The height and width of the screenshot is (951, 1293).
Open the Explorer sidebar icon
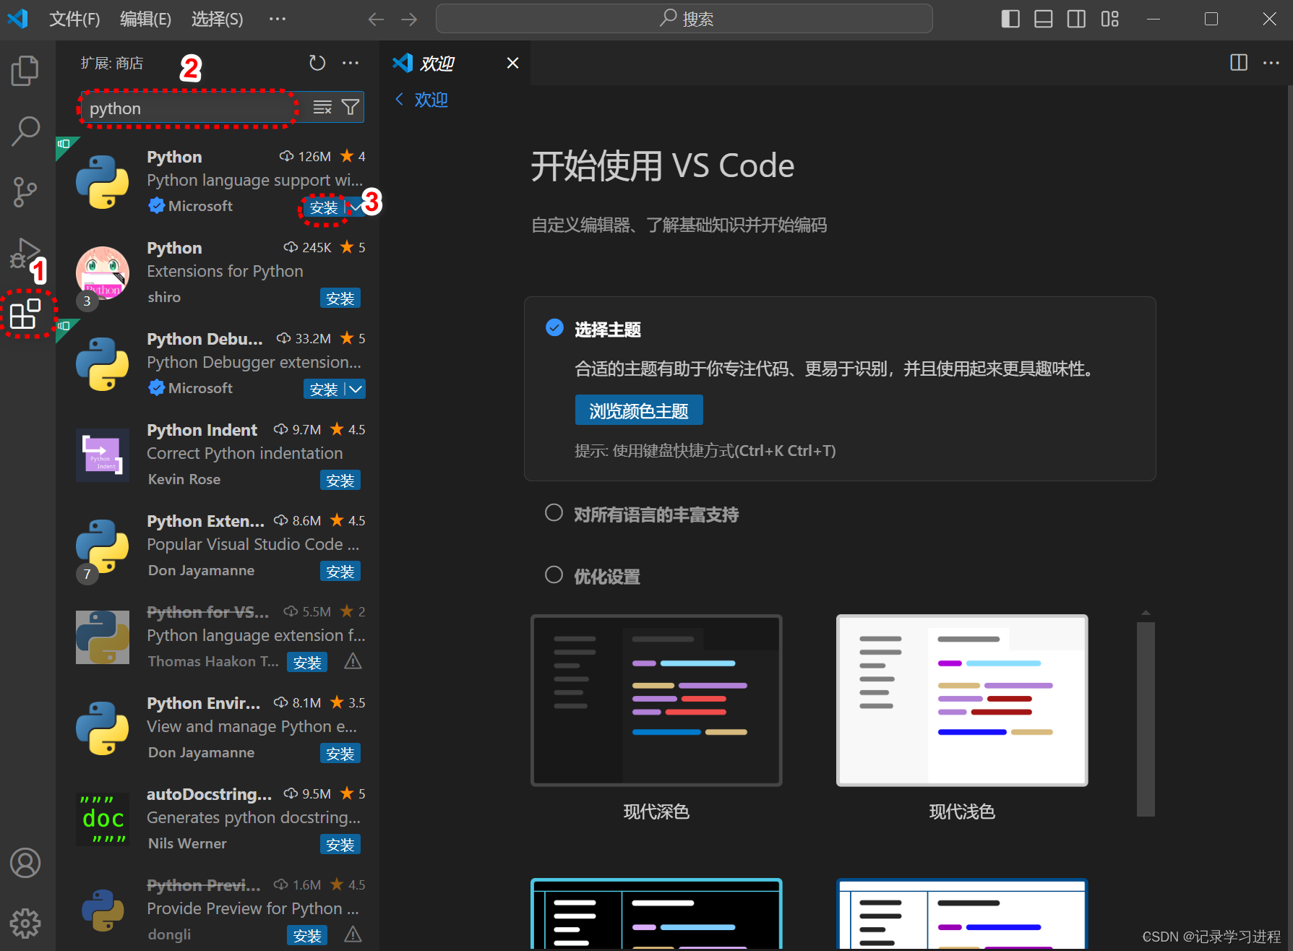[x=25, y=70]
